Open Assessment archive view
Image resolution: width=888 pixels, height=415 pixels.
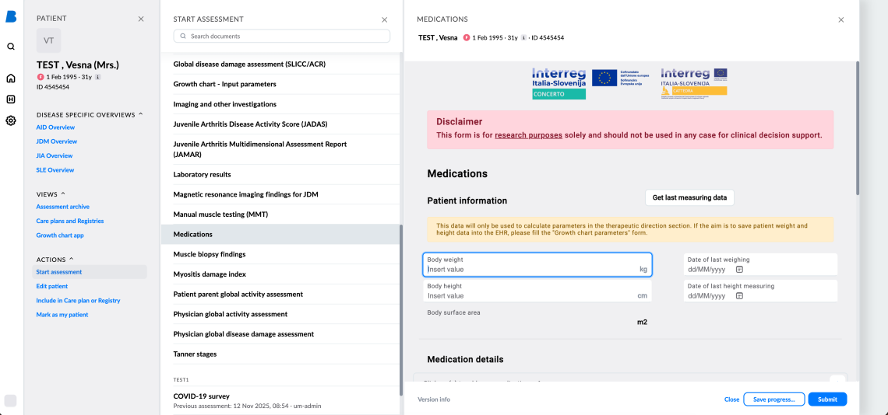[63, 207]
